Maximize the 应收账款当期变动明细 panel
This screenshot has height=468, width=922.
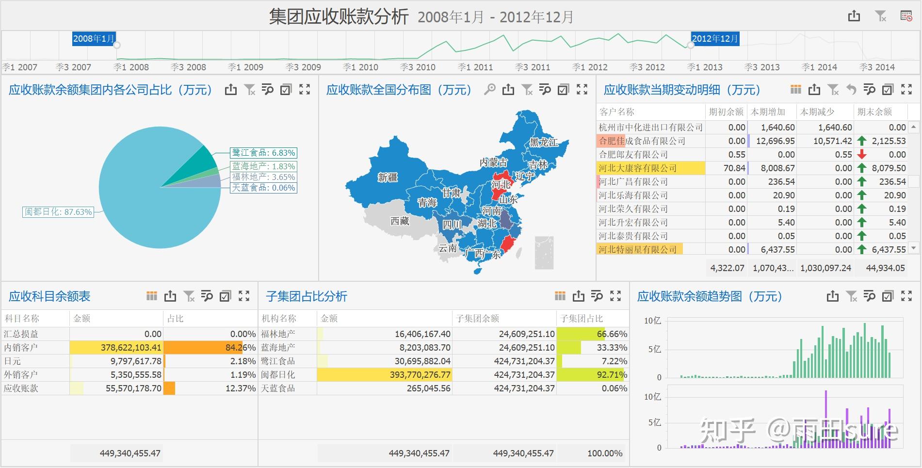click(906, 89)
